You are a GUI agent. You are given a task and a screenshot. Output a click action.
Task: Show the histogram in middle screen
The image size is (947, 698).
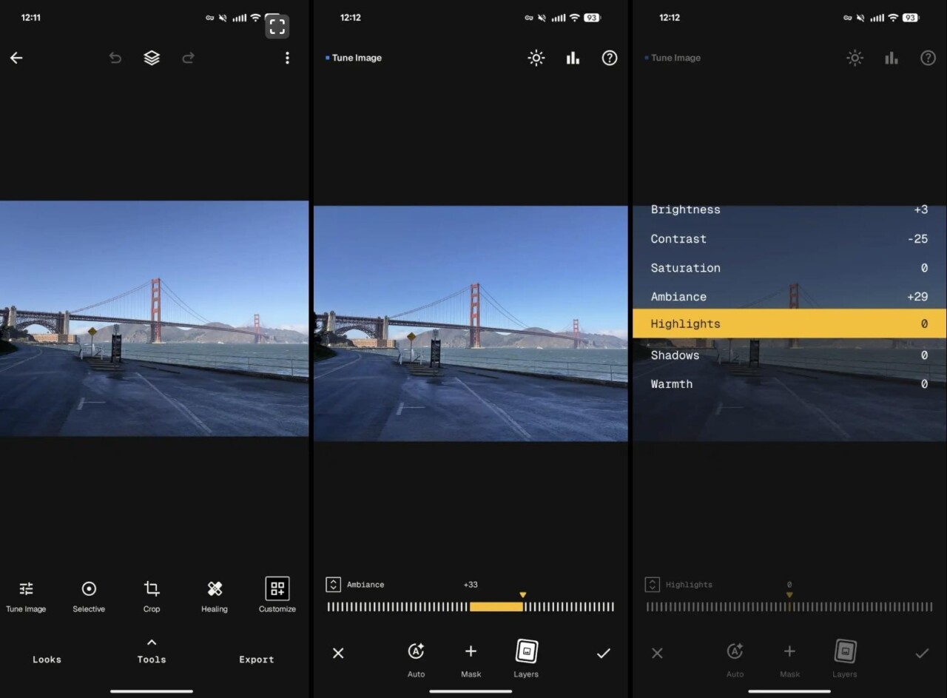[x=573, y=58]
